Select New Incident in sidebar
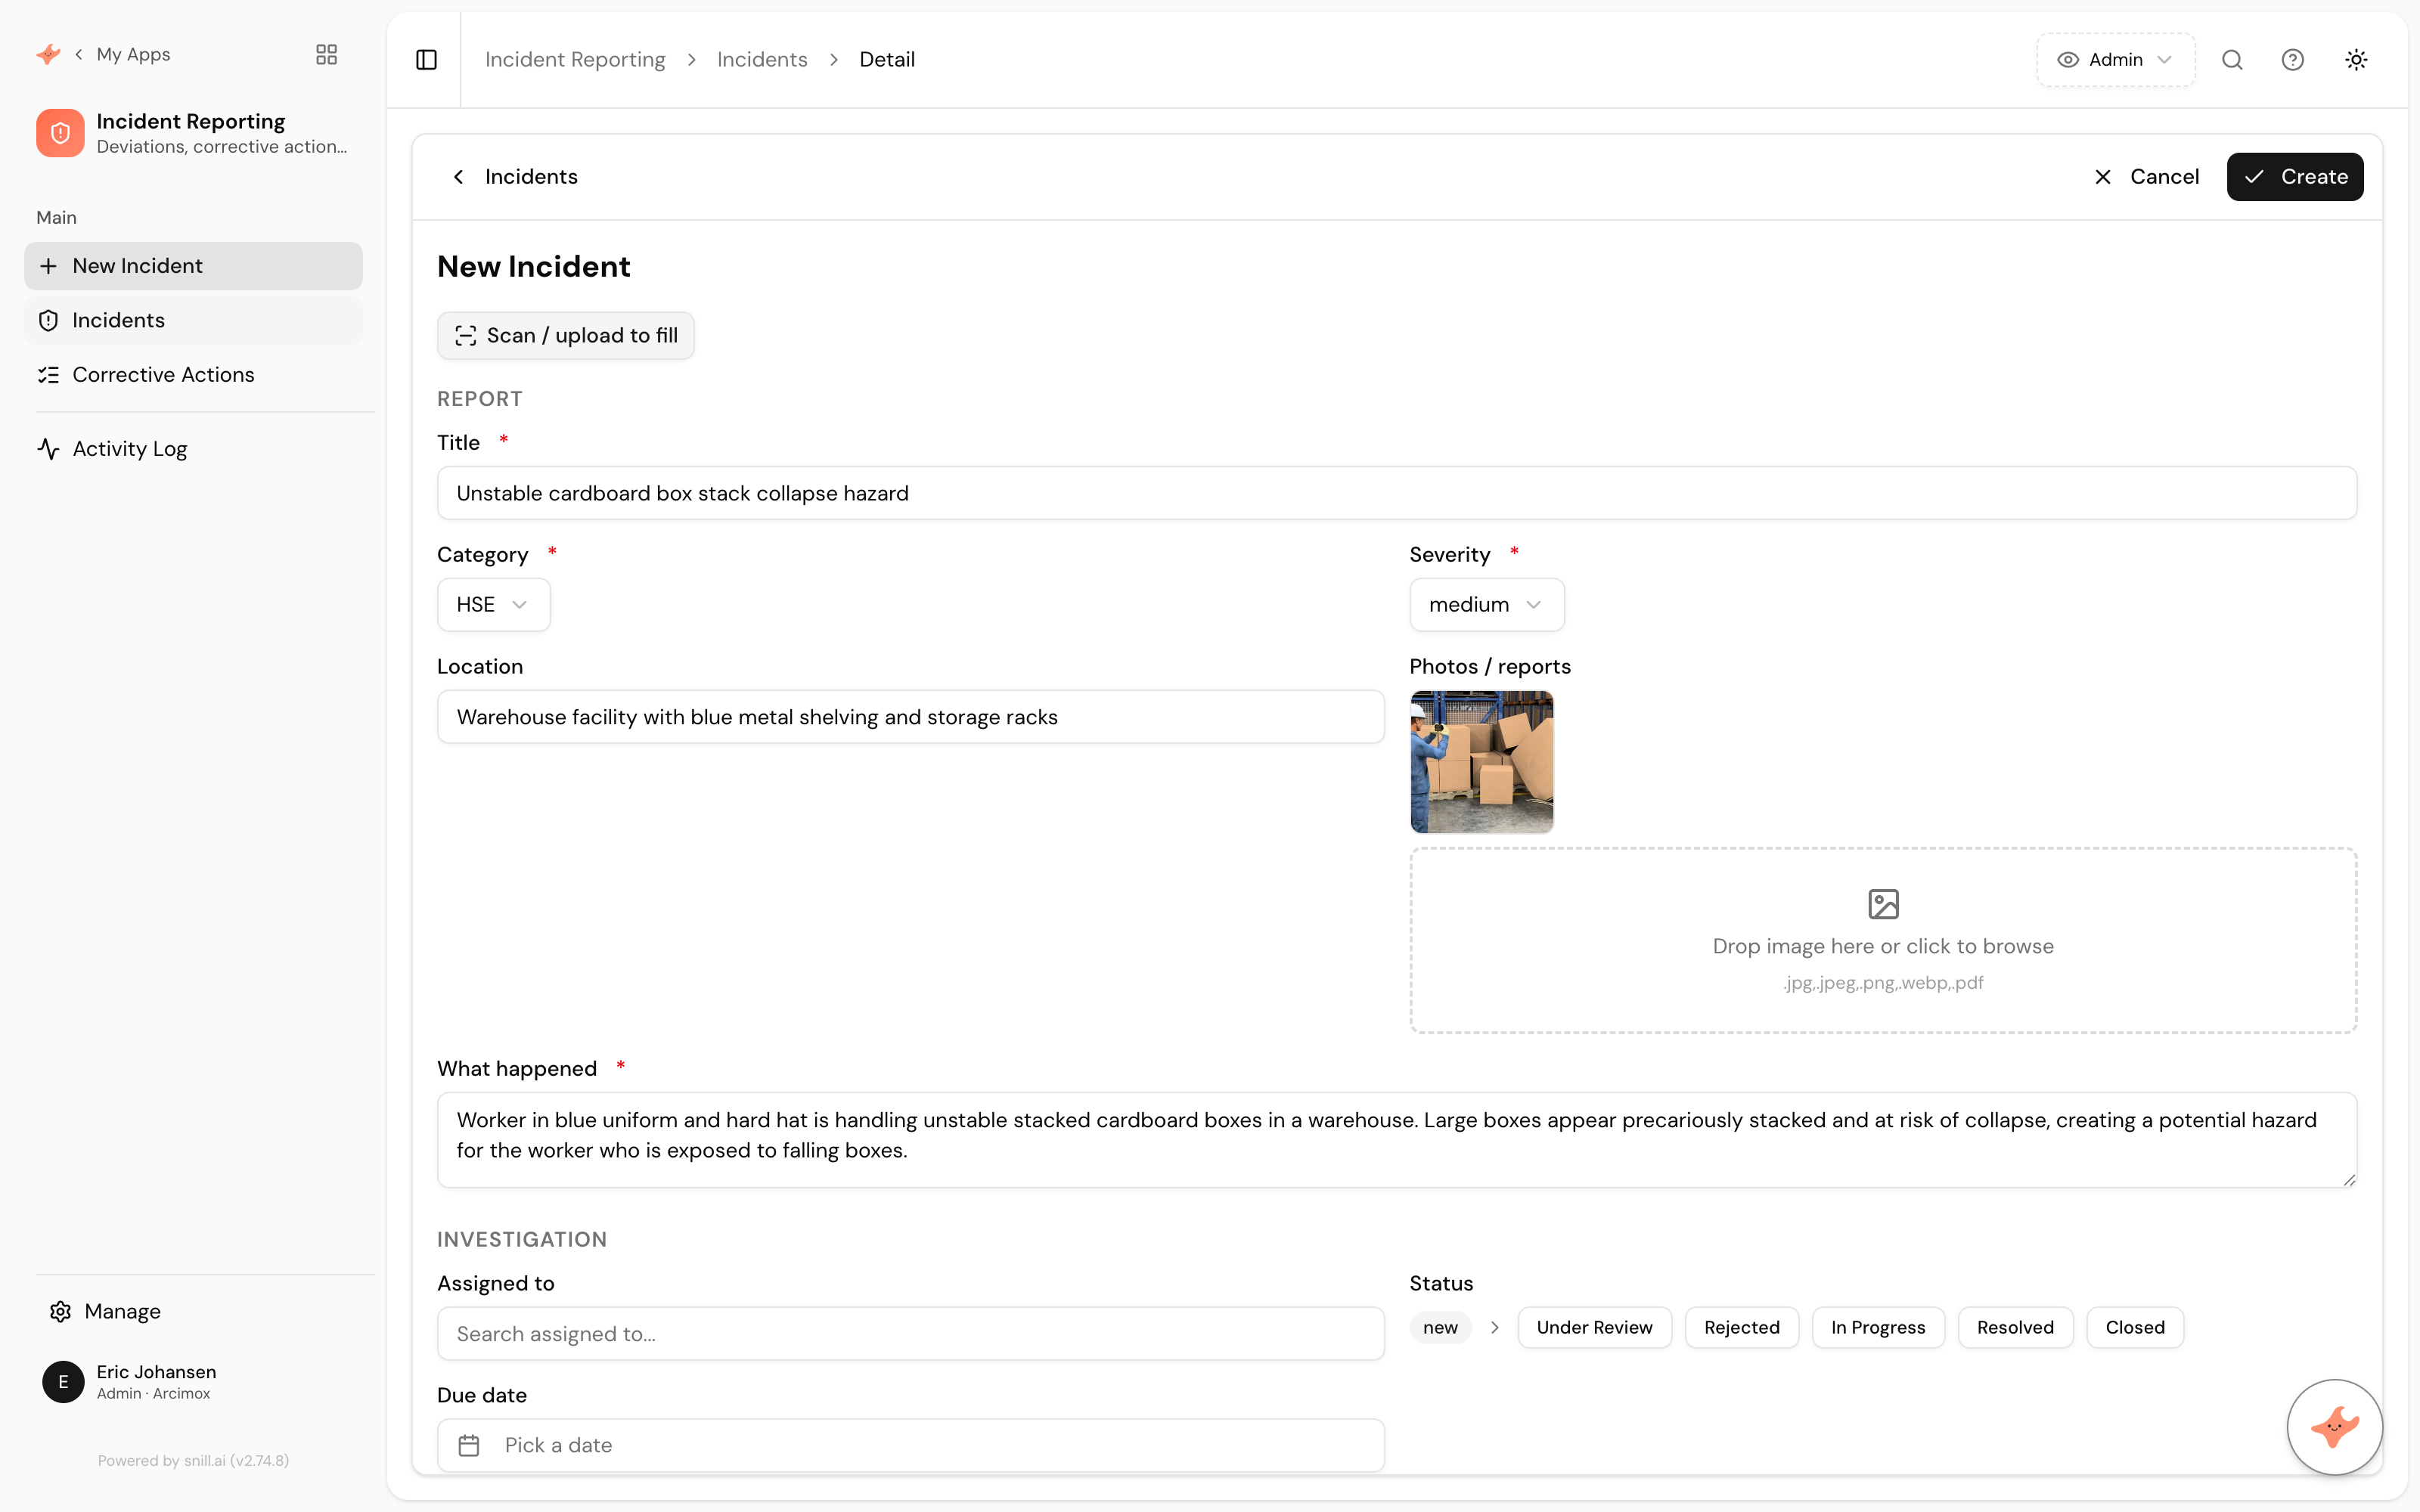The width and height of the screenshot is (2420, 1512). pos(193,266)
